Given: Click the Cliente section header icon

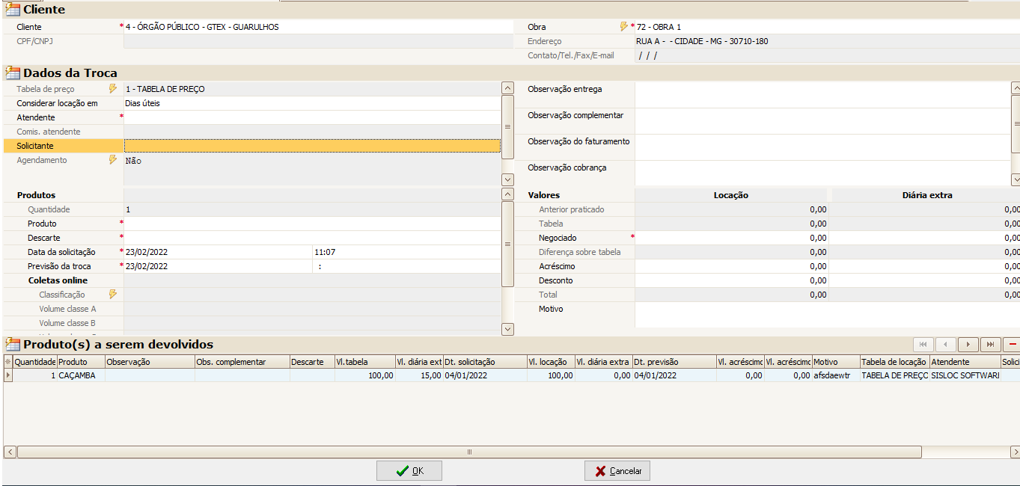Looking at the screenshot, I should pyautogui.click(x=13, y=10).
